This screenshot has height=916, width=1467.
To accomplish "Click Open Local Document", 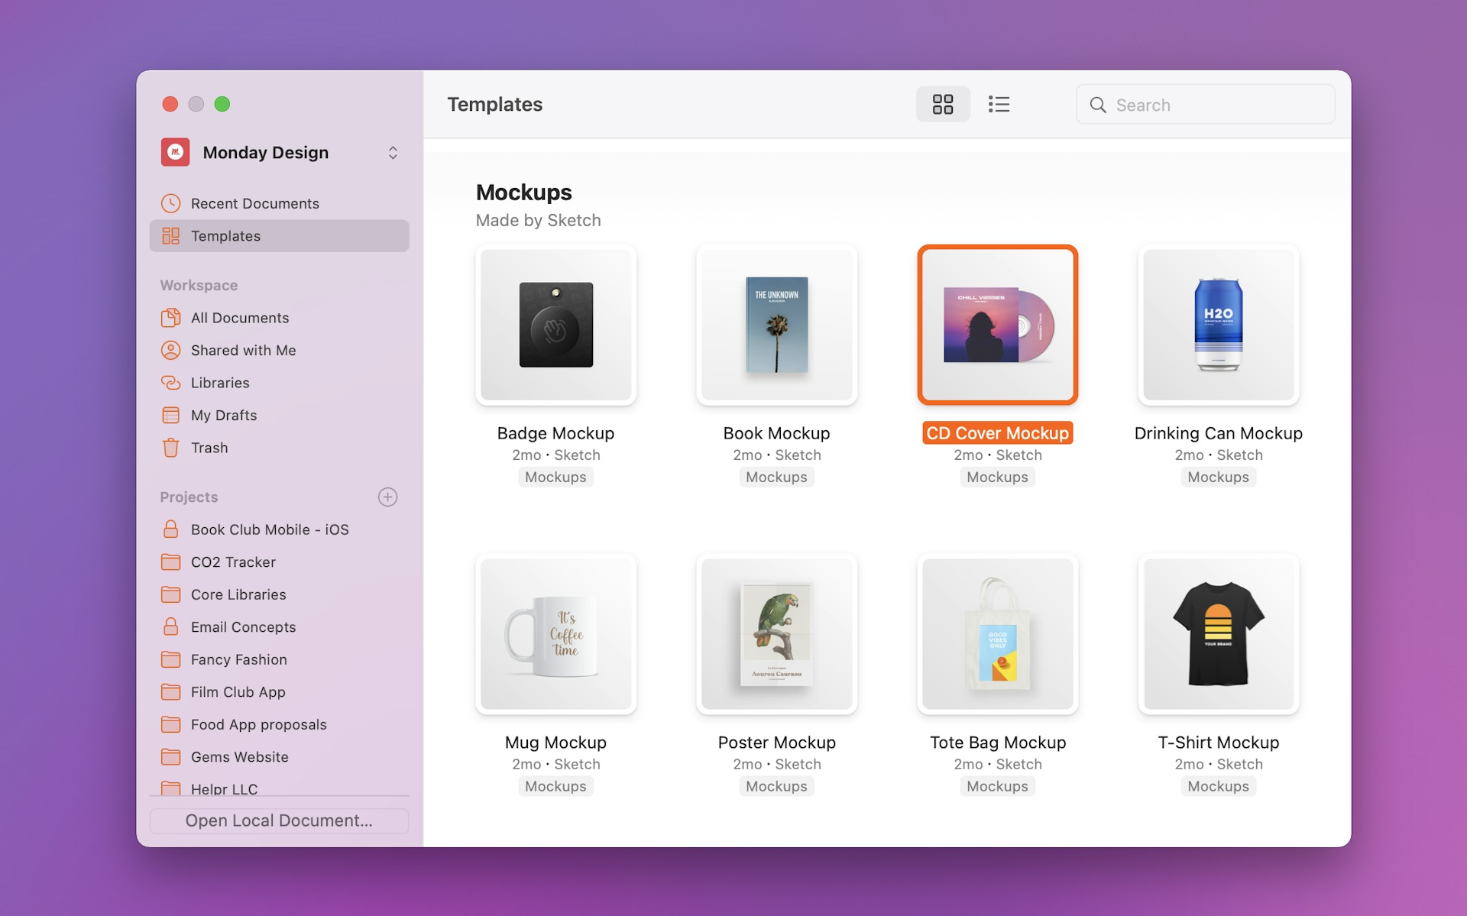I will point(278,821).
